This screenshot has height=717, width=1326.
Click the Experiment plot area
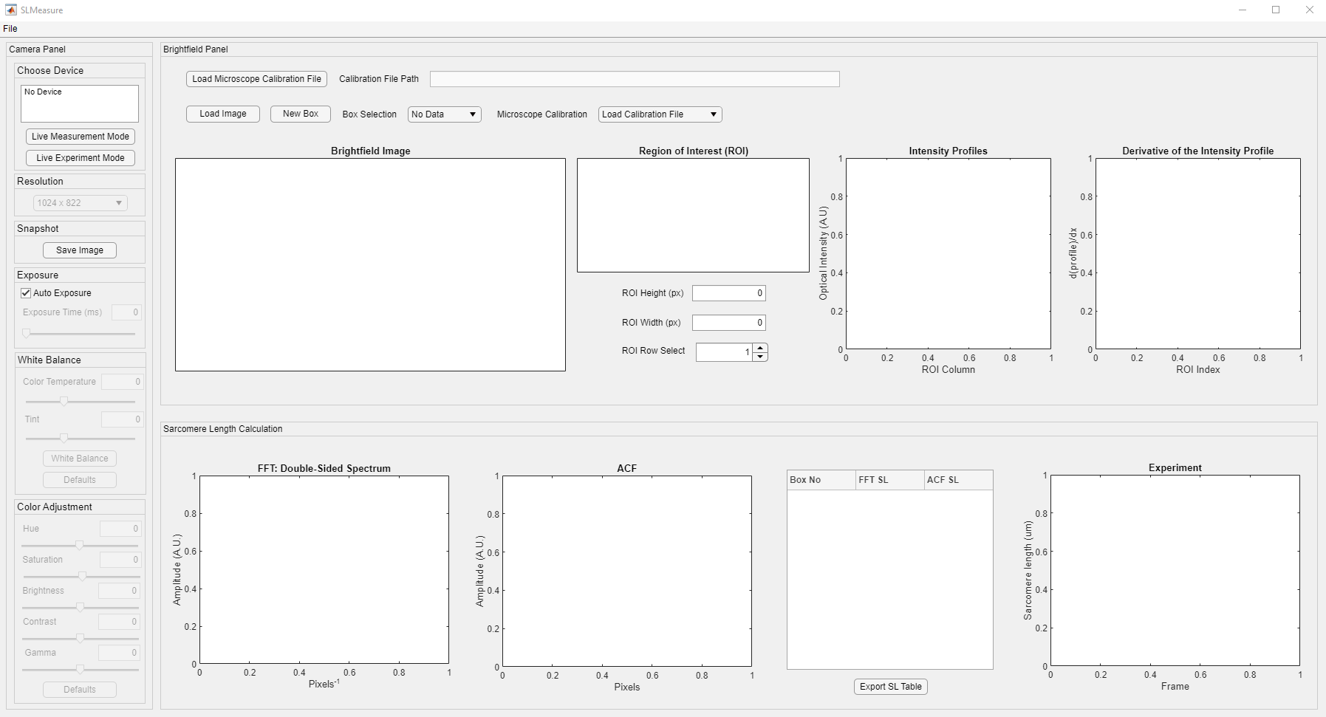tap(1175, 570)
